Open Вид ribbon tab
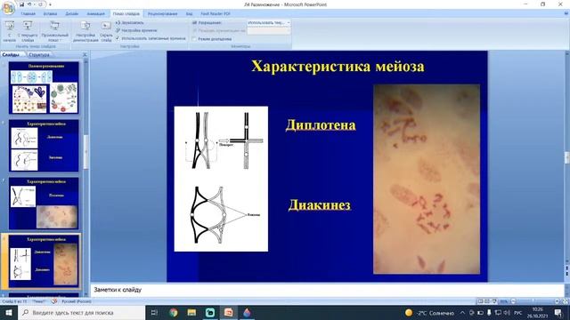The height and width of the screenshot is (320, 570). pyautogui.click(x=190, y=14)
